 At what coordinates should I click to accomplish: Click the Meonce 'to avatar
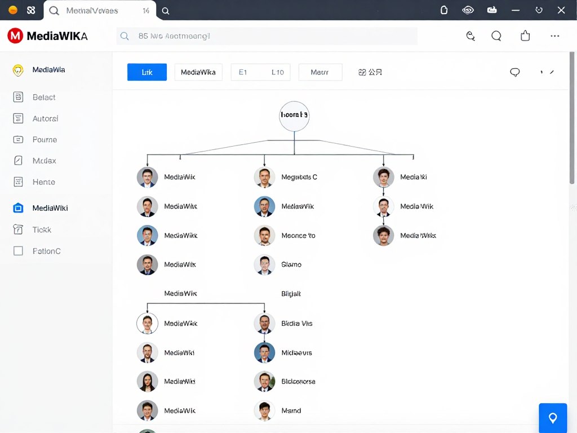pyautogui.click(x=264, y=236)
